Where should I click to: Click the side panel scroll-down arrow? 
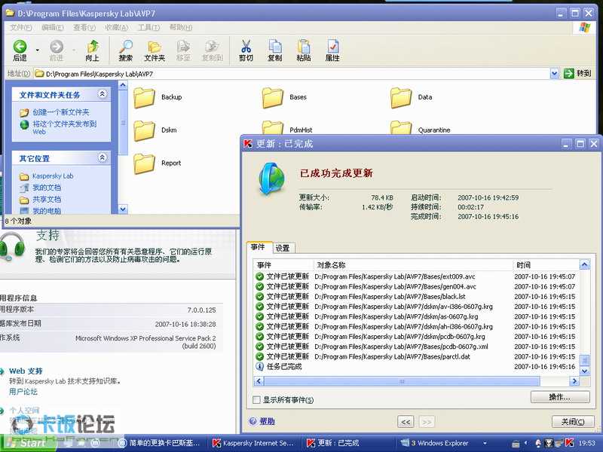click(x=123, y=209)
